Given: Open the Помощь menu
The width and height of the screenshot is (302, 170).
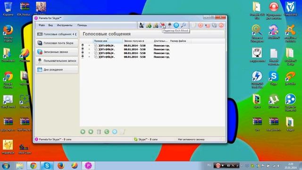Looking at the screenshot, I should coord(82,25).
